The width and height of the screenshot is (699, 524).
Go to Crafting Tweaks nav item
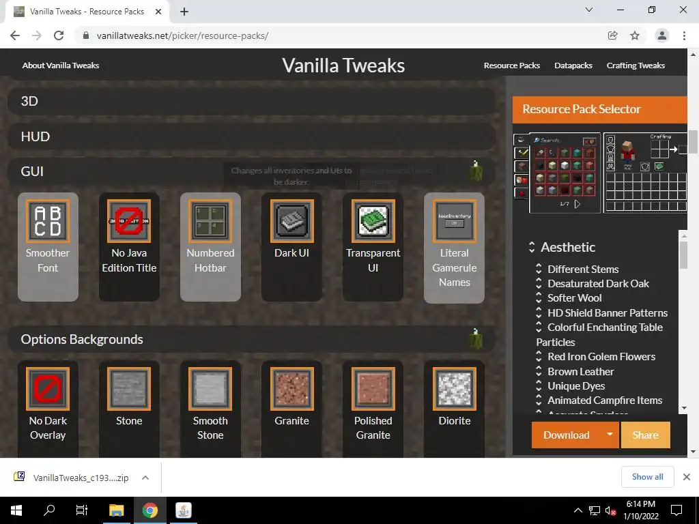636,65
